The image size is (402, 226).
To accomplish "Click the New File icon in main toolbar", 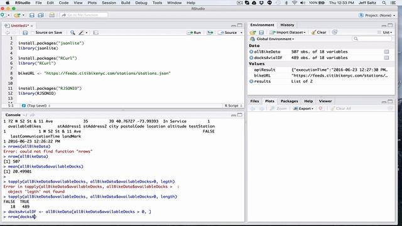I will point(4,15).
